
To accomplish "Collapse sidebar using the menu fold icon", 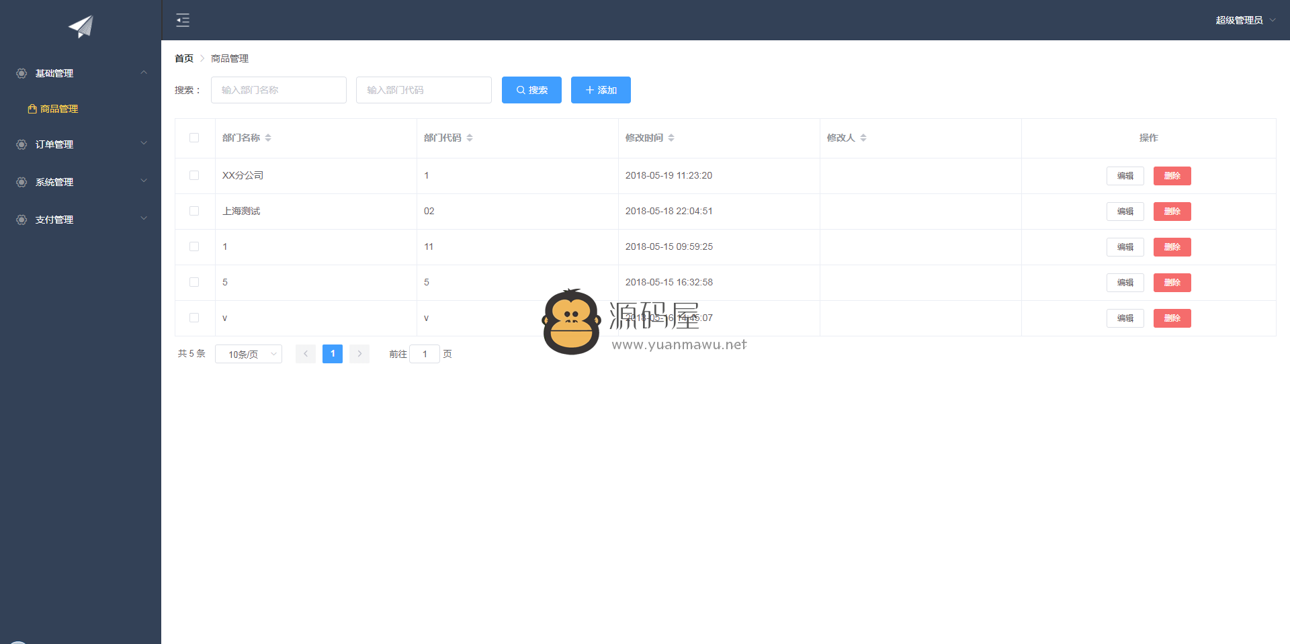I will (183, 20).
